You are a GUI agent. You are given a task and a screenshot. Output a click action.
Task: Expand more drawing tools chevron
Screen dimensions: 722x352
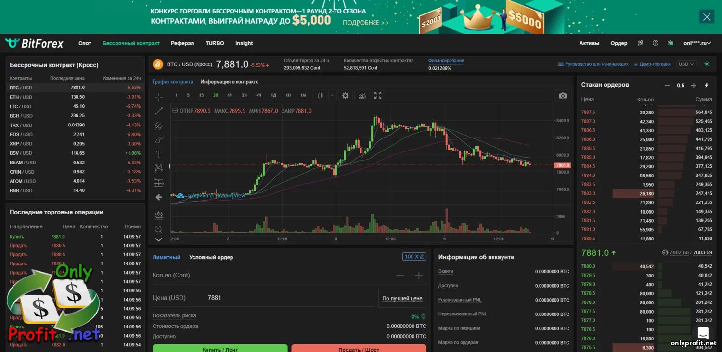coord(158,239)
